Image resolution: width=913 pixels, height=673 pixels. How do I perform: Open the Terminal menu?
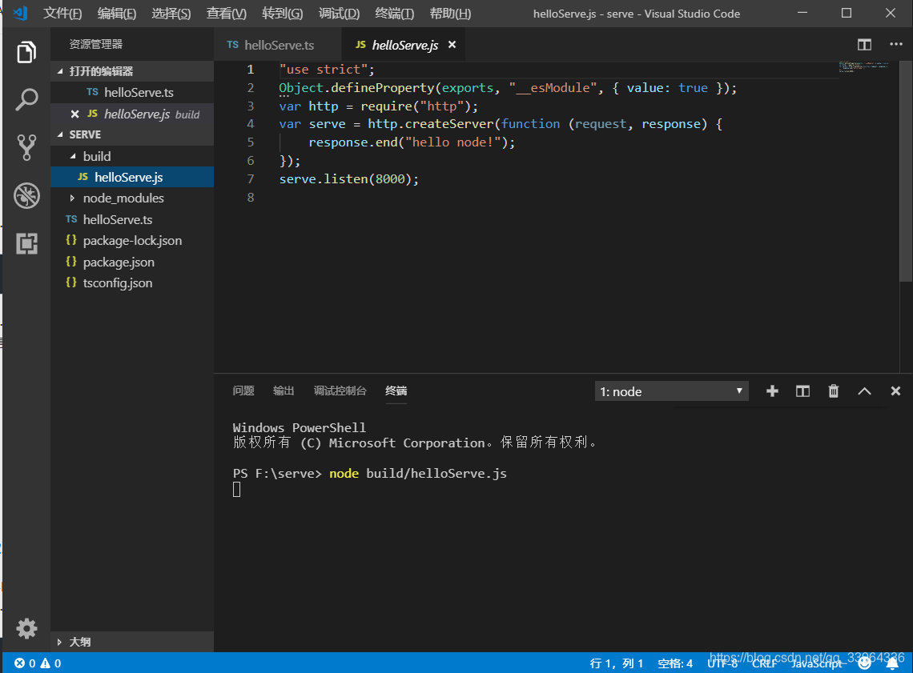coord(394,14)
